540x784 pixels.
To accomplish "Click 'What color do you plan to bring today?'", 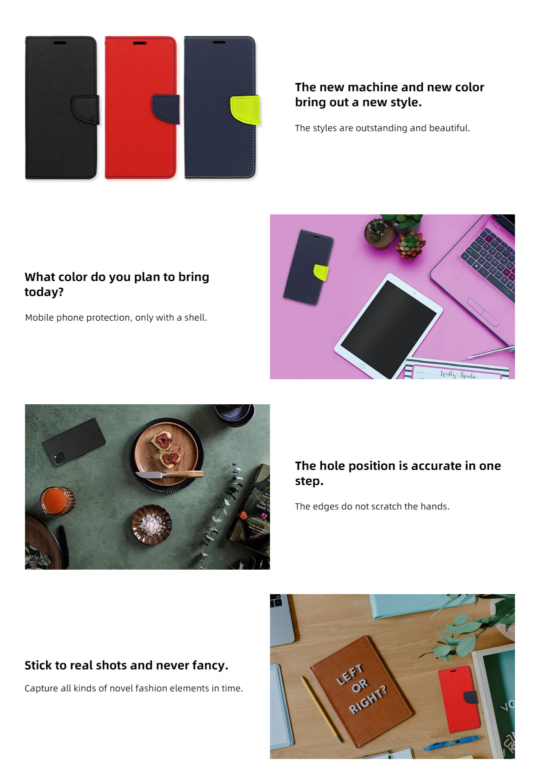I will pos(117,284).
